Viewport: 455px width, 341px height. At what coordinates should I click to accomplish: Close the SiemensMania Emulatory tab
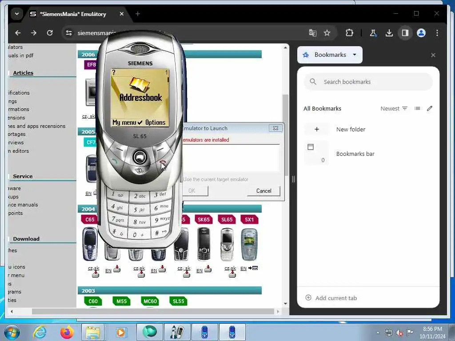point(122,14)
